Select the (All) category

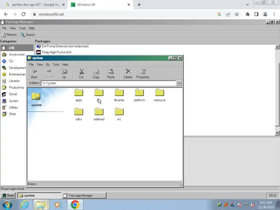(17, 48)
